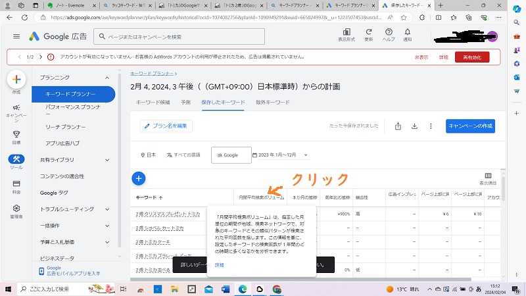Screen dimensions: 526x296
Task: Click the 作成 create plus button
Action: pyautogui.click(x=16, y=80)
